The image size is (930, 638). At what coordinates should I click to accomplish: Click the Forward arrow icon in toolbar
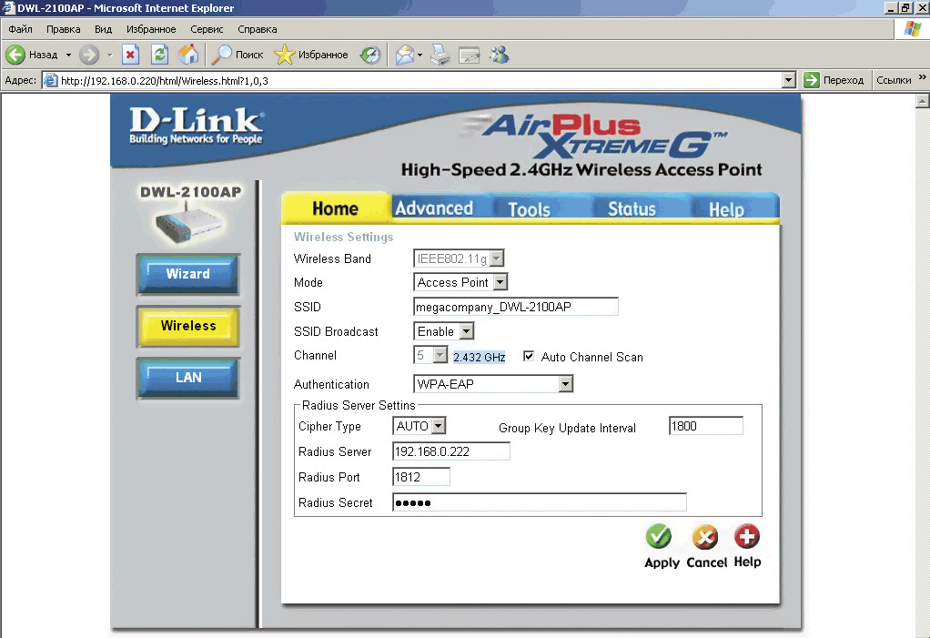[x=89, y=56]
